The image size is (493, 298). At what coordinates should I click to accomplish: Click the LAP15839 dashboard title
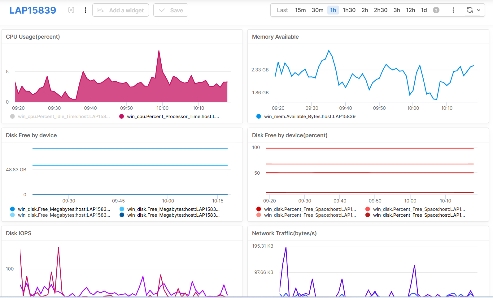tap(33, 10)
